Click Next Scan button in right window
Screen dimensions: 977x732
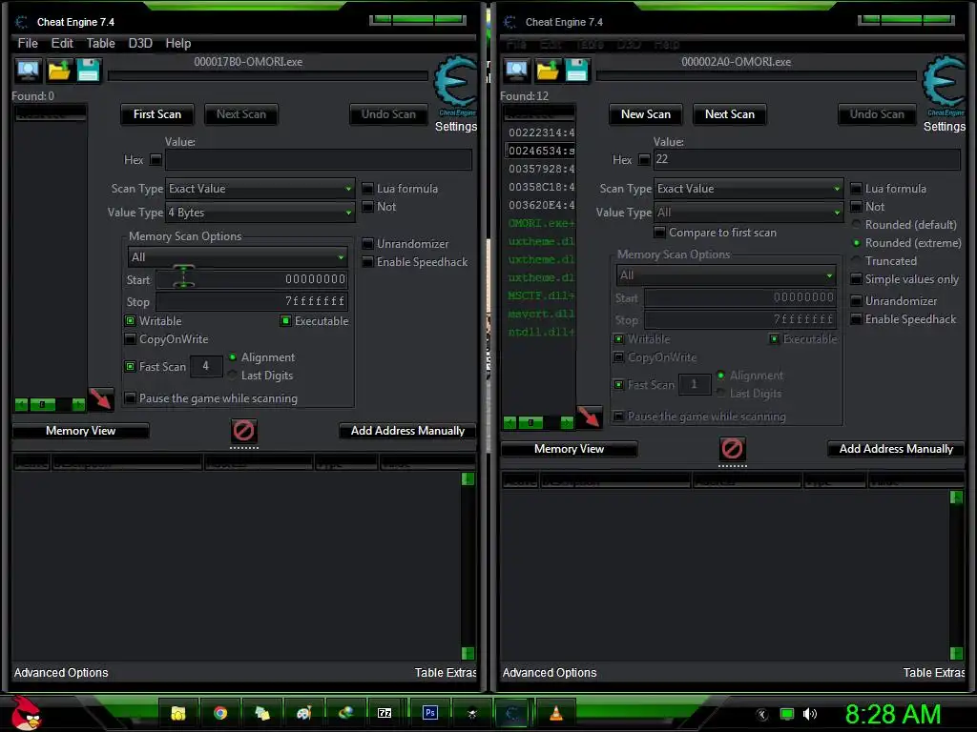[730, 114]
